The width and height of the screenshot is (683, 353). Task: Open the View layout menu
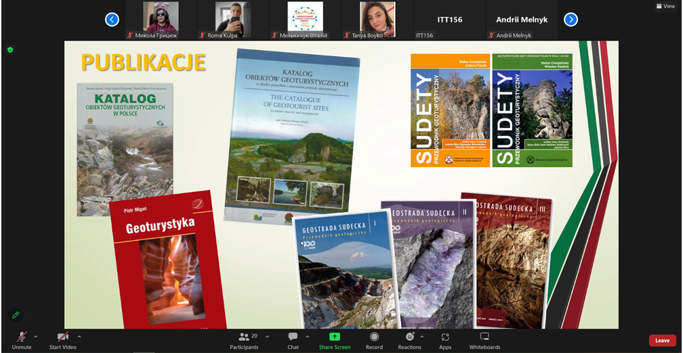click(665, 6)
